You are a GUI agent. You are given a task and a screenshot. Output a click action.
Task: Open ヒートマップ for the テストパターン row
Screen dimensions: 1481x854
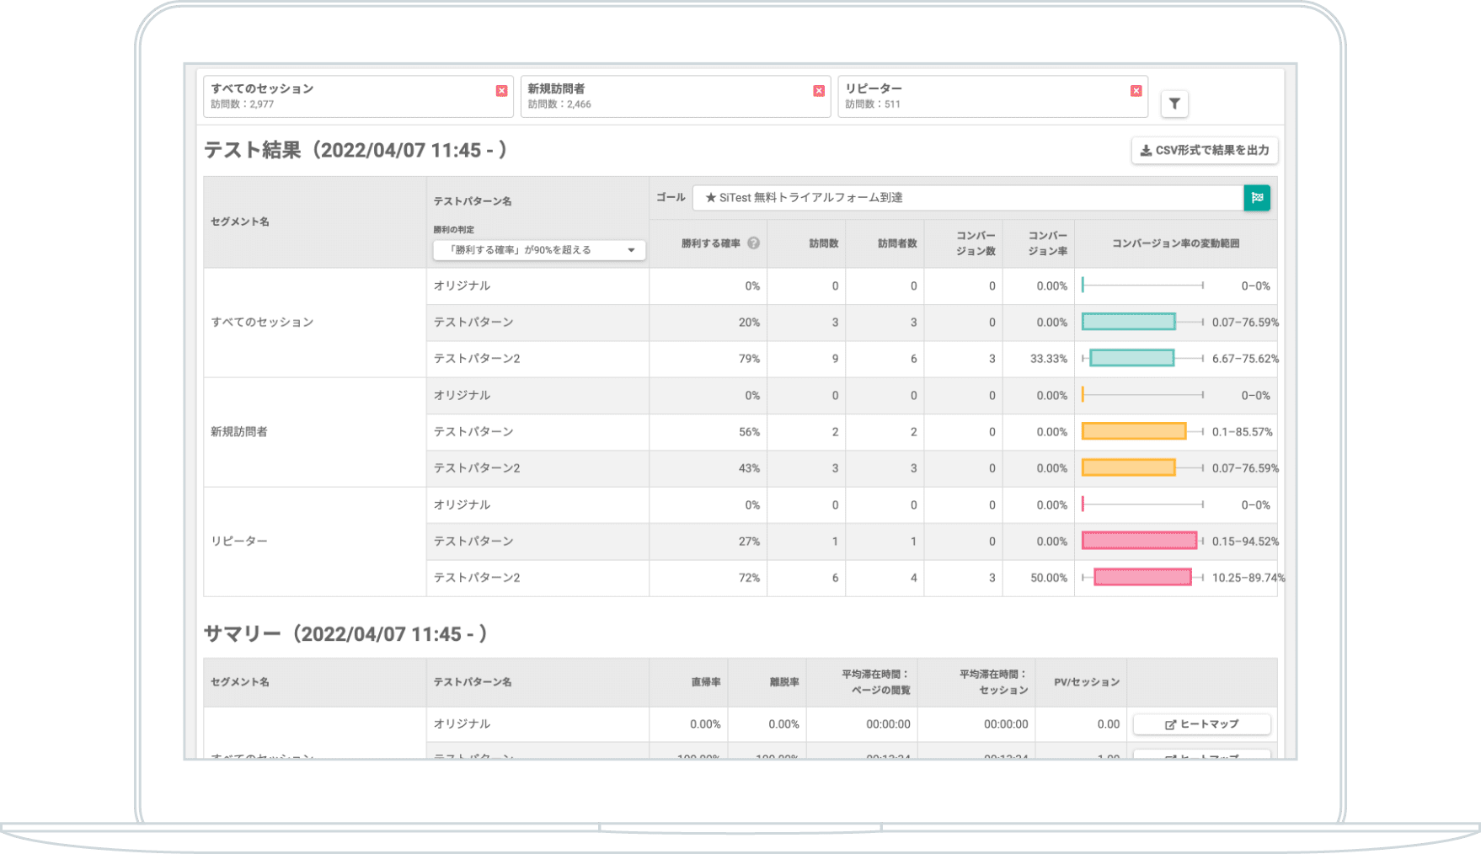[1202, 756]
